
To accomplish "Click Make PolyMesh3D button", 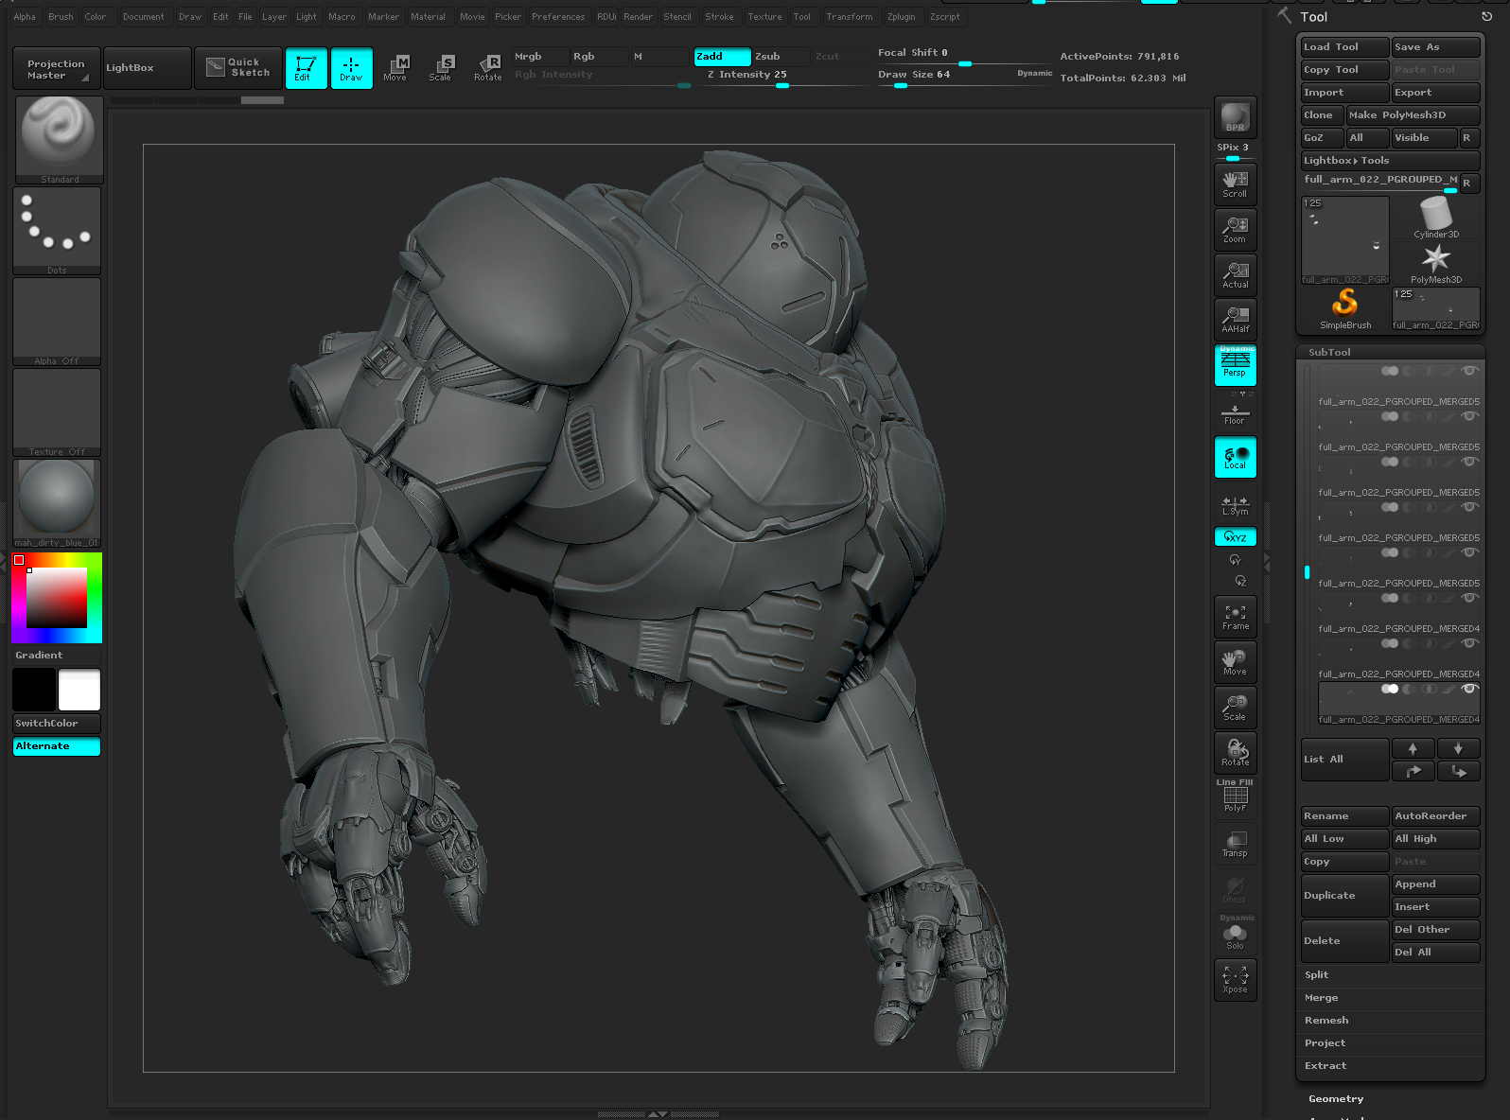I will tap(1413, 115).
